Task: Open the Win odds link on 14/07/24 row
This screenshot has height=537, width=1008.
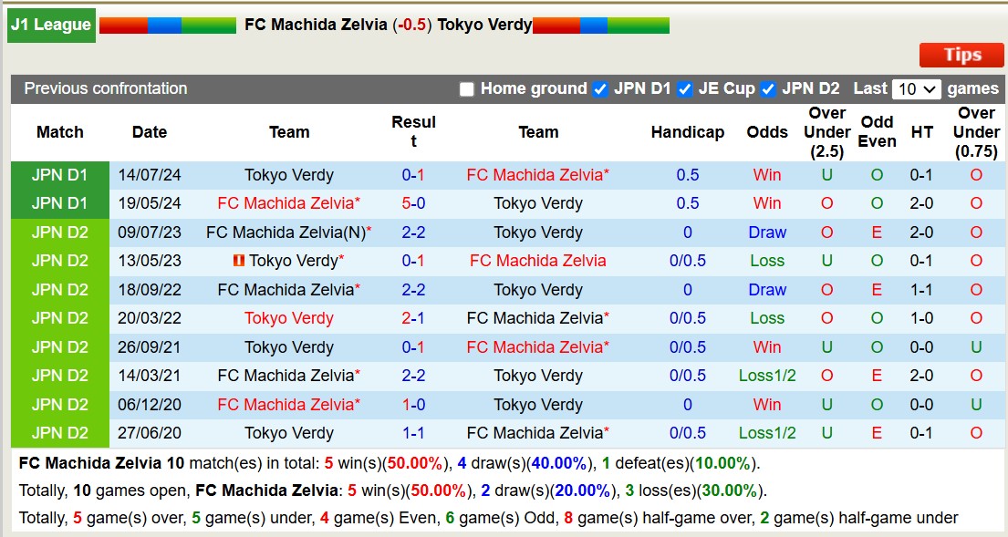Action: 766,175
